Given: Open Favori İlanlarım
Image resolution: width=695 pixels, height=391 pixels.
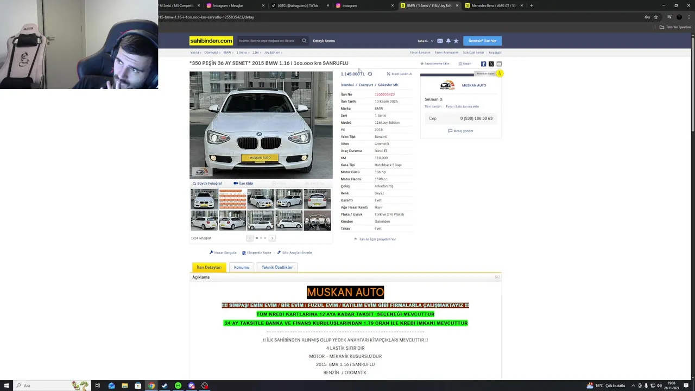Looking at the screenshot, I should tap(420, 53).
